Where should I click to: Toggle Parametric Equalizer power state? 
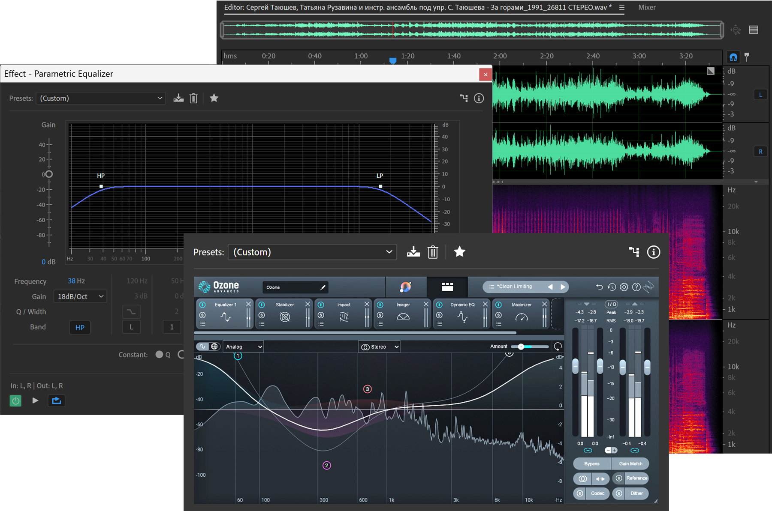[x=15, y=400]
